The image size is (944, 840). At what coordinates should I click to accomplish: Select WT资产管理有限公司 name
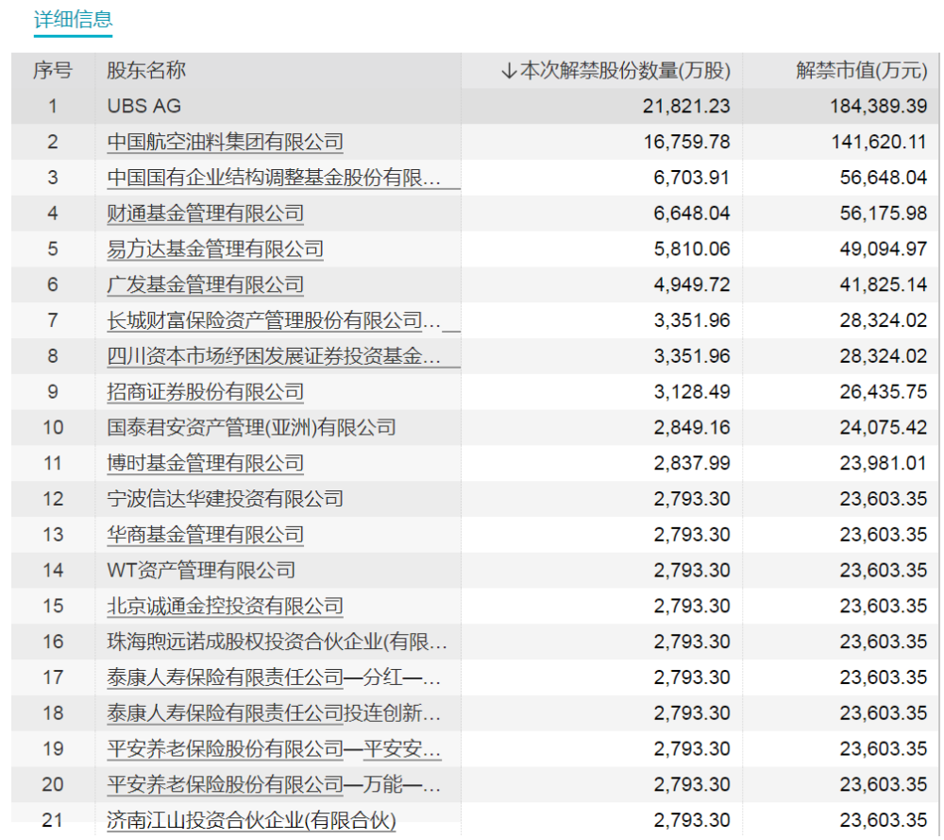(x=201, y=570)
